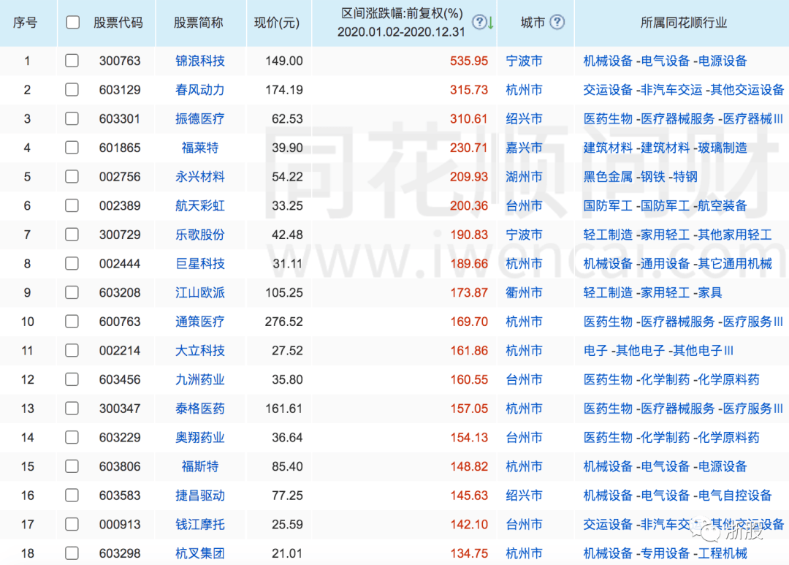Click the 振德医疗 stock name
The height and width of the screenshot is (565, 789).
(x=201, y=118)
